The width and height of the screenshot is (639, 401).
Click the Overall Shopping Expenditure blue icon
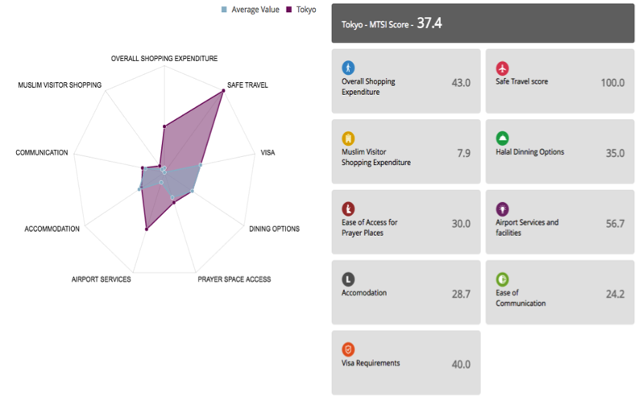pos(348,68)
